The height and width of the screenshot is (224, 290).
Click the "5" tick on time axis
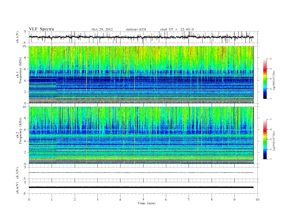[143, 199]
